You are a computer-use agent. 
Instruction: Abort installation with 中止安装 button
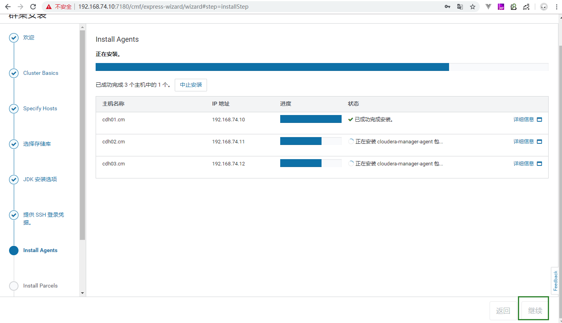tap(191, 85)
